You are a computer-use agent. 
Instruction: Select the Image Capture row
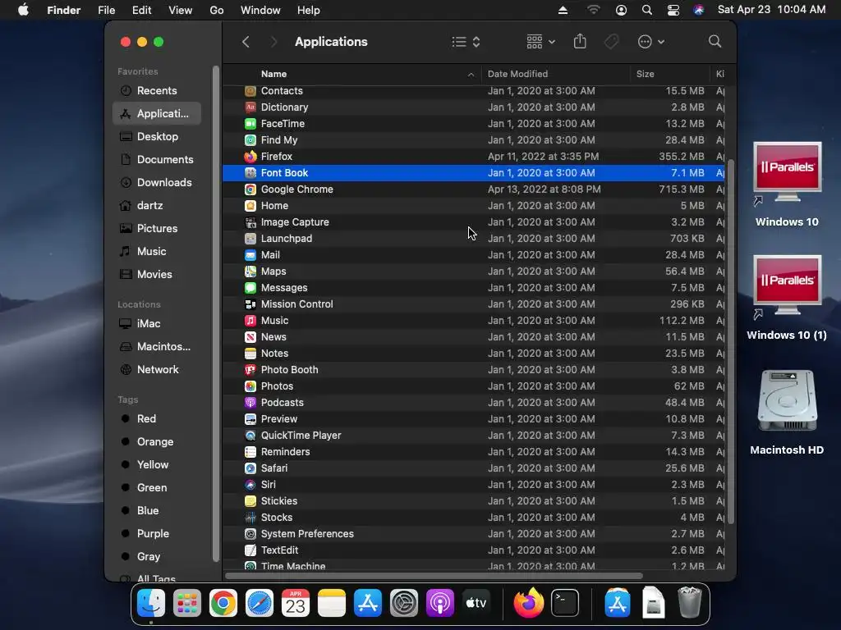pyautogui.click(x=474, y=222)
